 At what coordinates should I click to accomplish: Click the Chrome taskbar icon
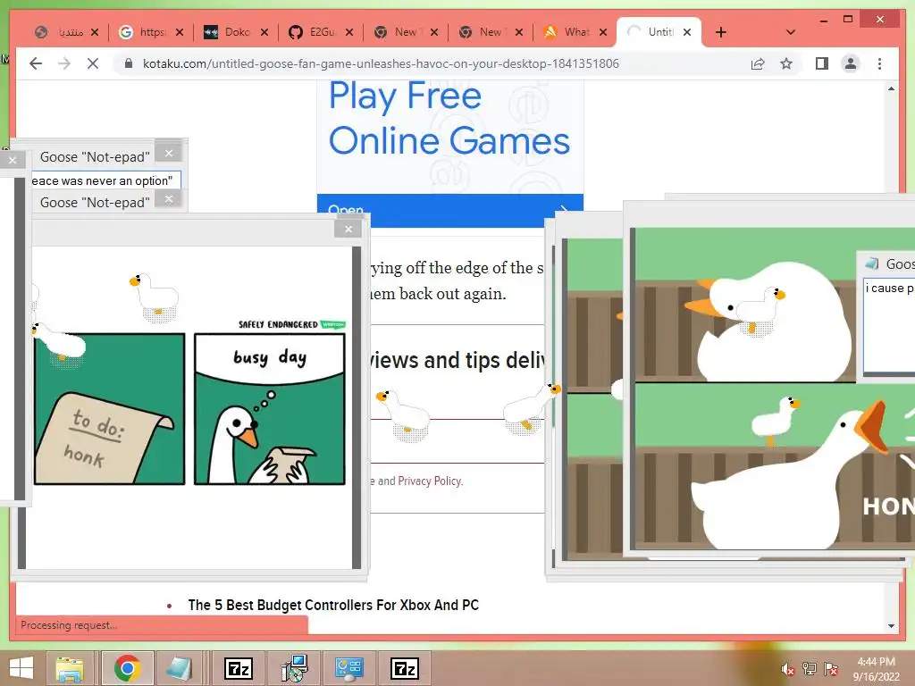pyautogui.click(x=127, y=668)
